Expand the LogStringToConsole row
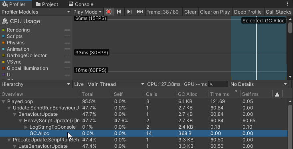Image resolution: width=293 pixels, height=149 pixels. pos(26,127)
